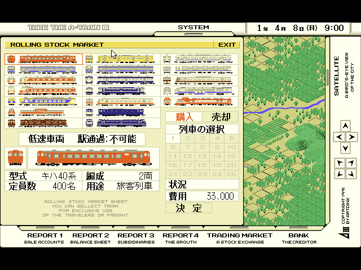Open the TRADING MARKET stock exchange
The image size is (361, 270).
tap(240, 238)
